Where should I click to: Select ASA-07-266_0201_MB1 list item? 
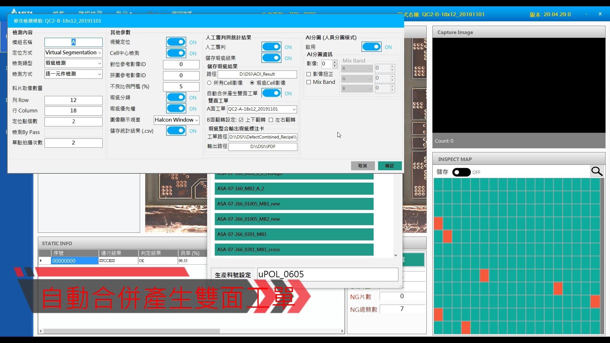coord(294,234)
